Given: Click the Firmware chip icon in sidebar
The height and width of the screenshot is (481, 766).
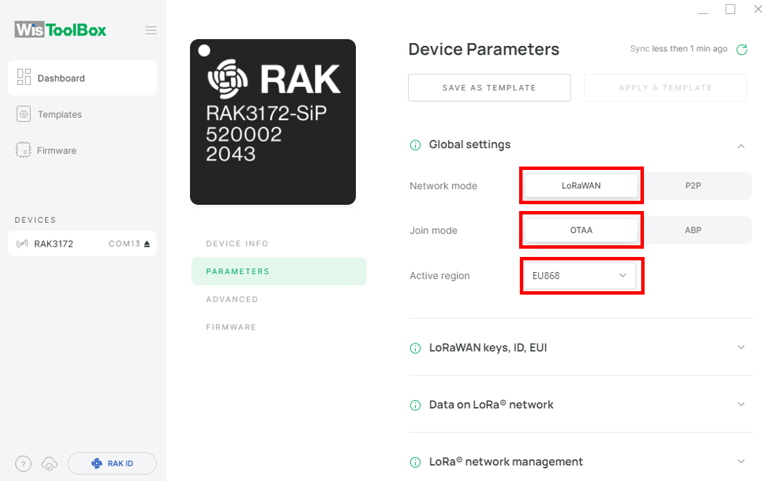Looking at the screenshot, I should [x=23, y=150].
